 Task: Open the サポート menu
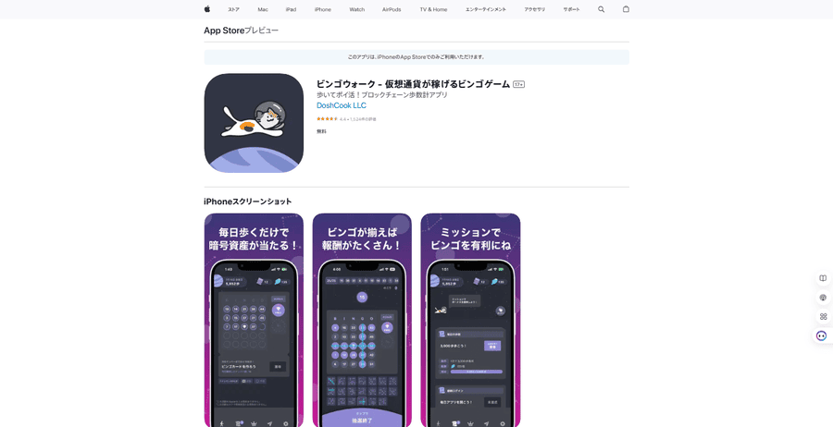(x=572, y=9)
